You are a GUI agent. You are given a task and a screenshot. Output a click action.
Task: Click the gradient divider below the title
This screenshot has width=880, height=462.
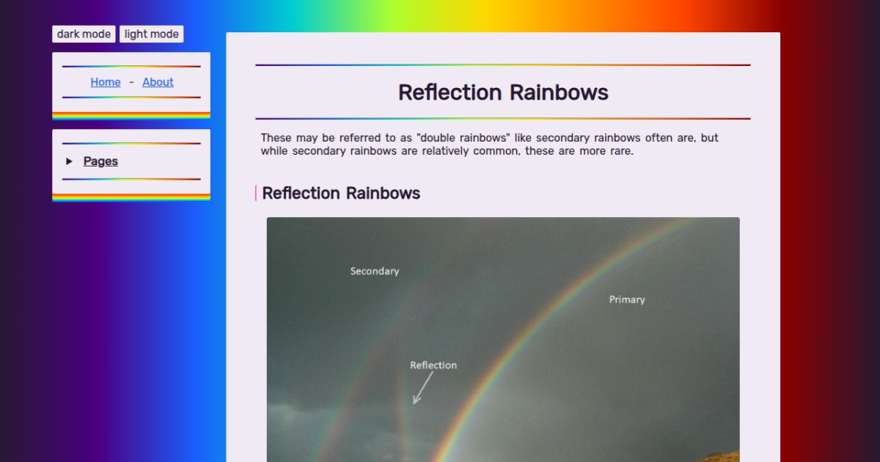pyautogui.click(x=503, y=117)
